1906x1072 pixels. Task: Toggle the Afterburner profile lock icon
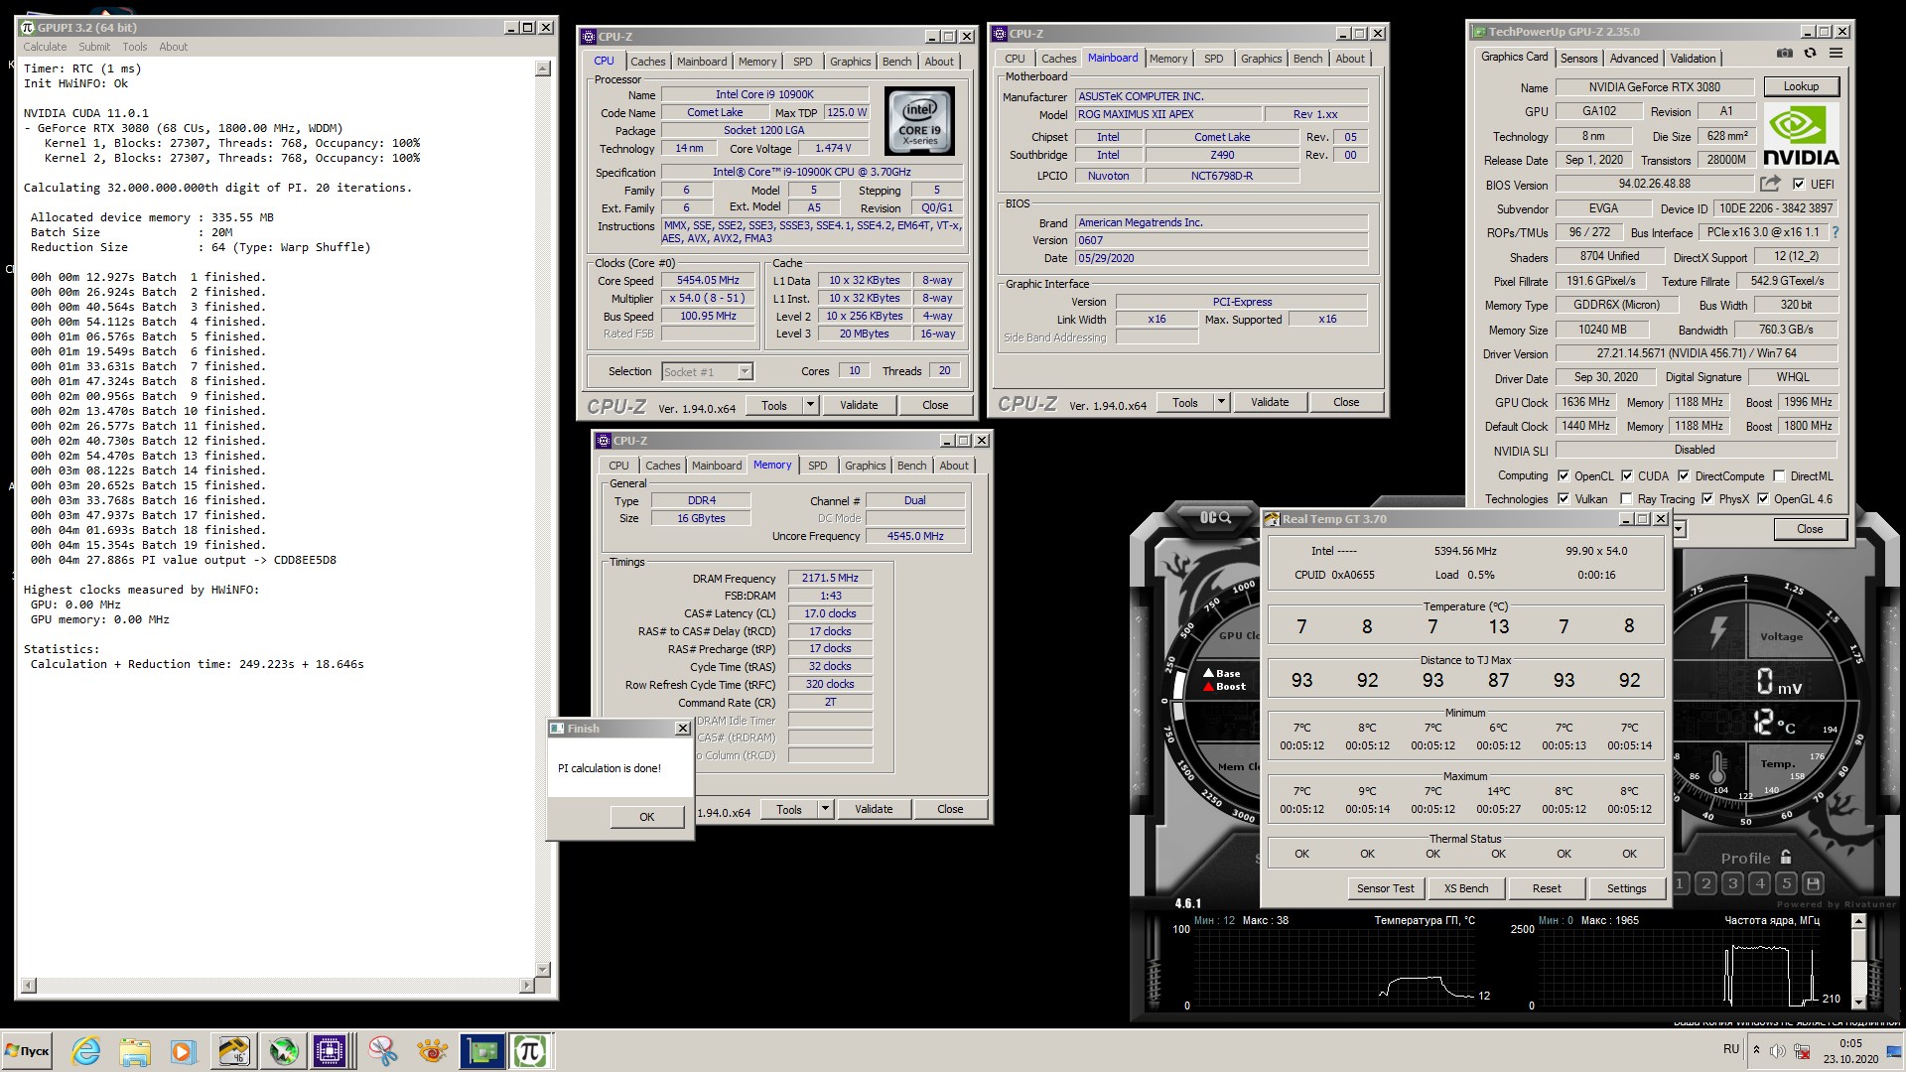(1786, 857)
